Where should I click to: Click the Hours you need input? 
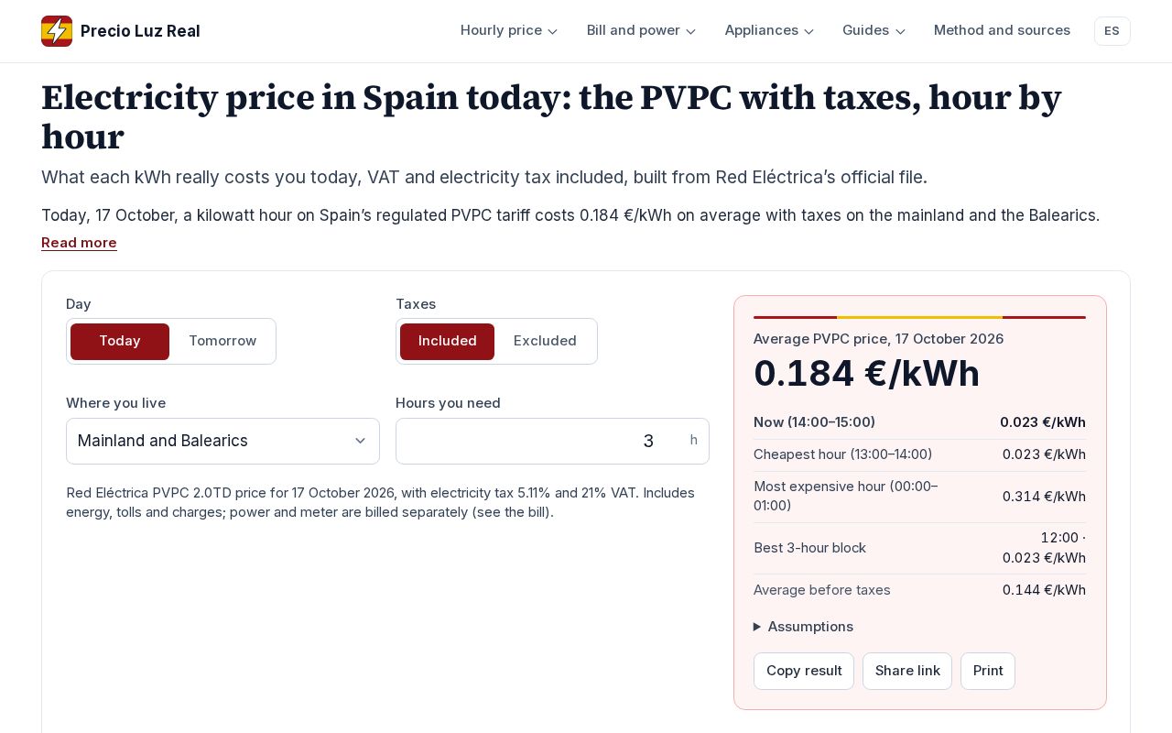point(552,441)
